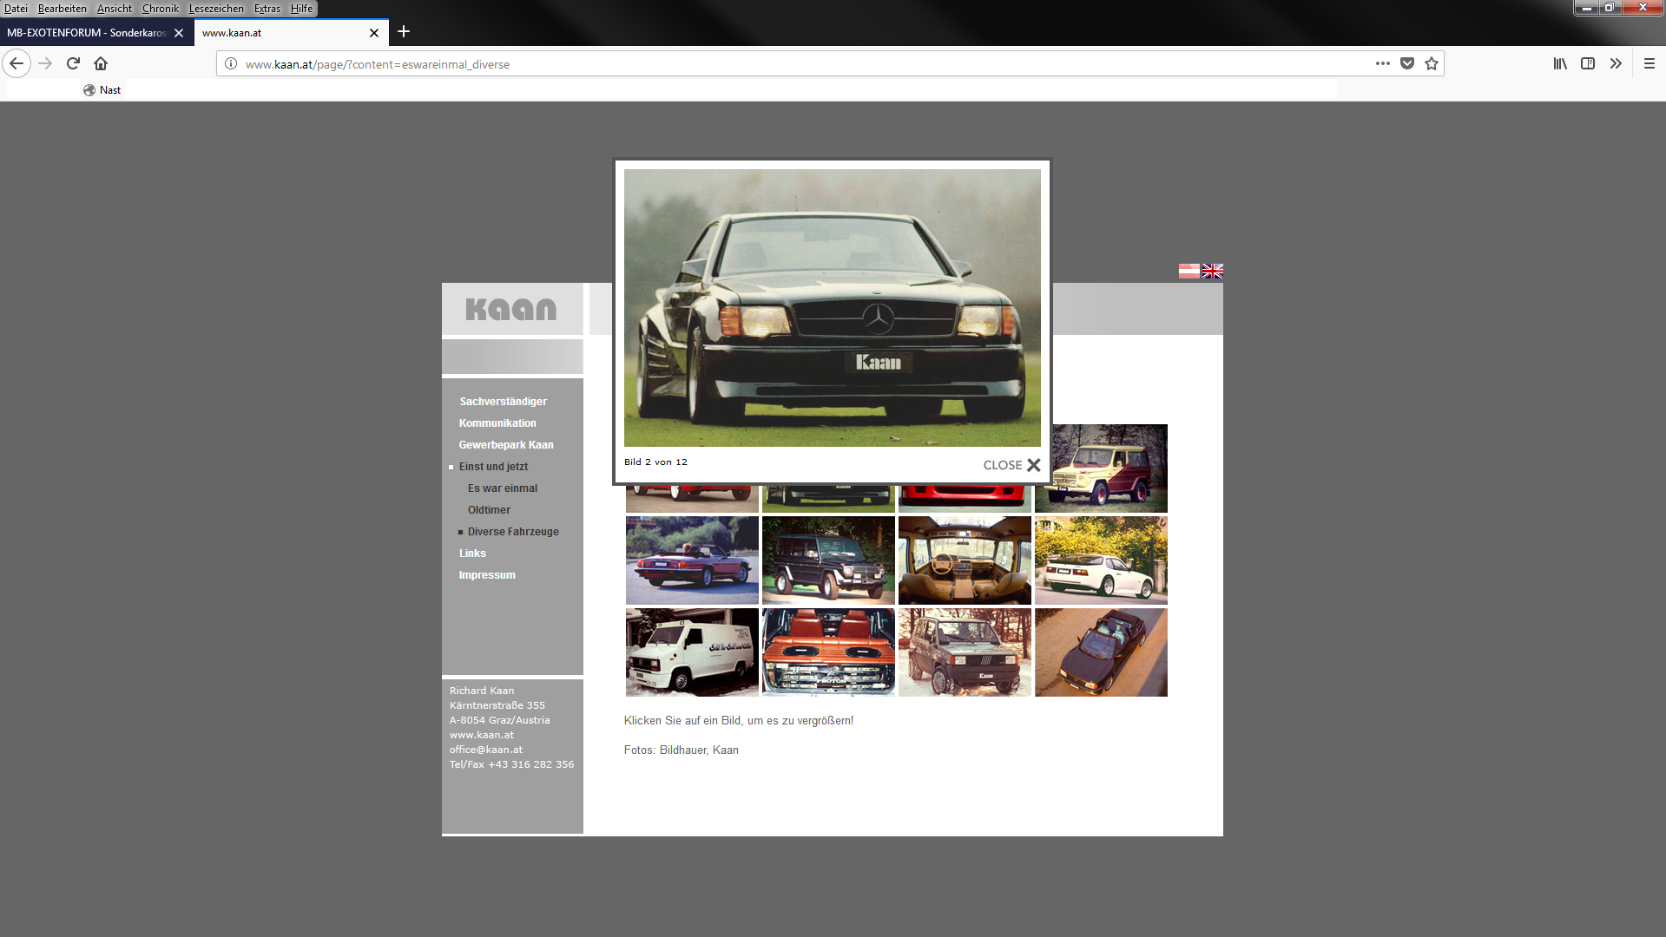Open the Nast bookmark

[x=102, y=90]
